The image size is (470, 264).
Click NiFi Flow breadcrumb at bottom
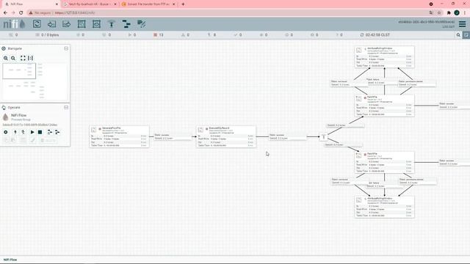pos(10,260)
